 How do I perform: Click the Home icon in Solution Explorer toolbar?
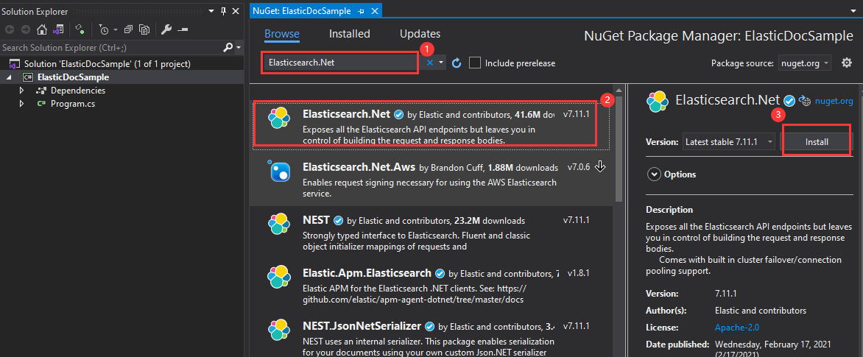pos(42,29)
